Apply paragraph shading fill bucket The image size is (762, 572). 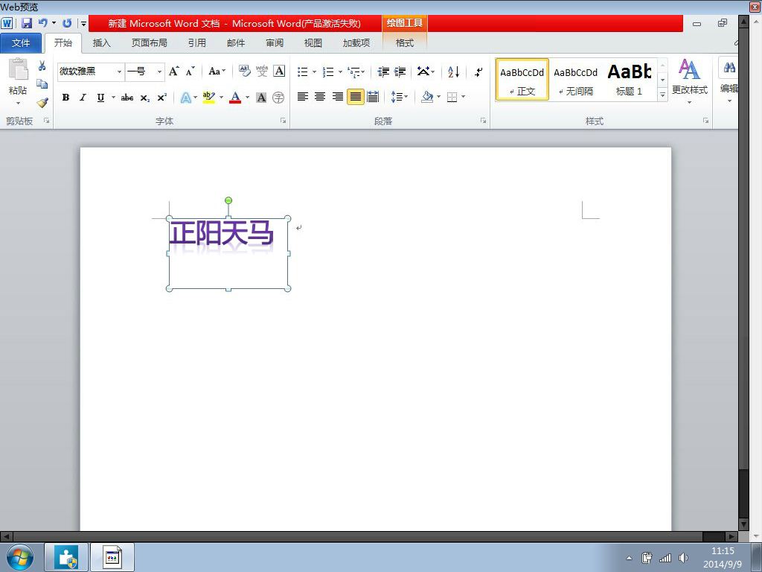click(427, 97)
